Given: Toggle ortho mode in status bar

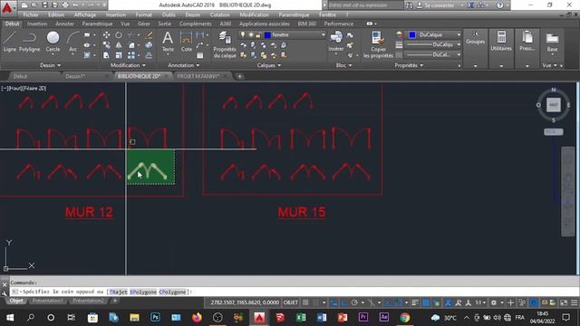Looking at the screenshot, I should point(344,302).
